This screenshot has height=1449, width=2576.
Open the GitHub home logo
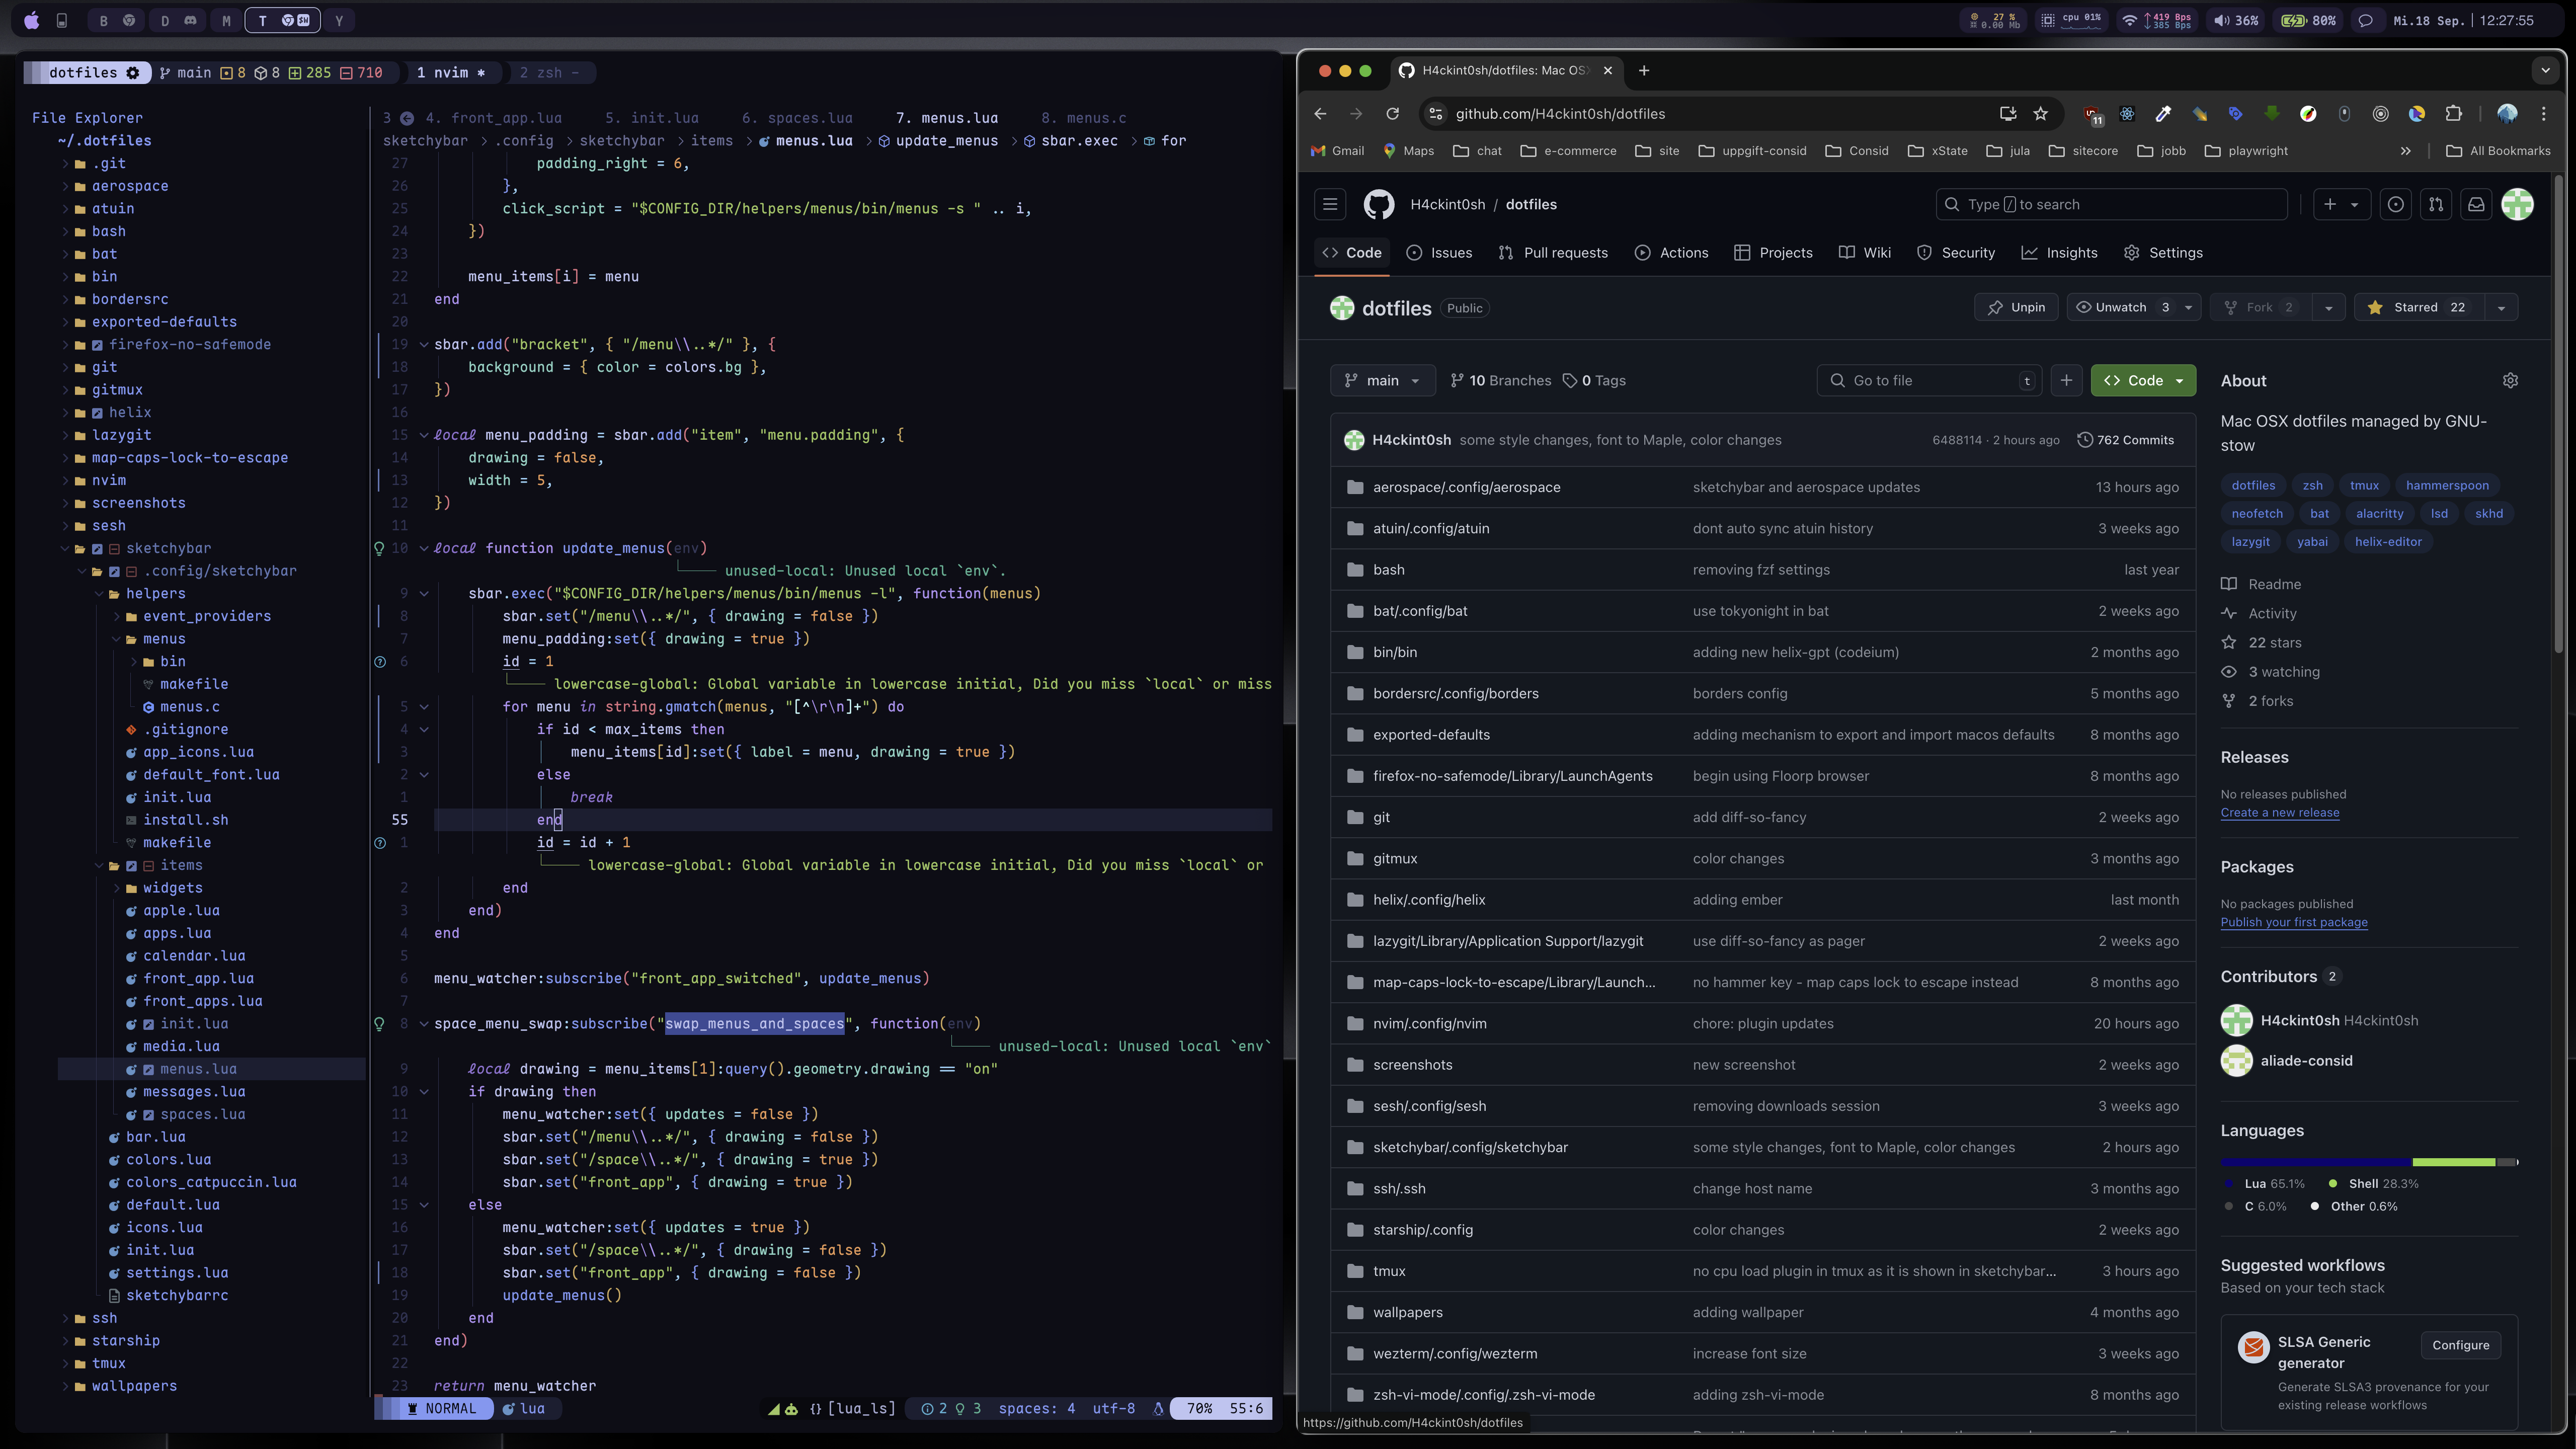click(x=1378, y=204)
